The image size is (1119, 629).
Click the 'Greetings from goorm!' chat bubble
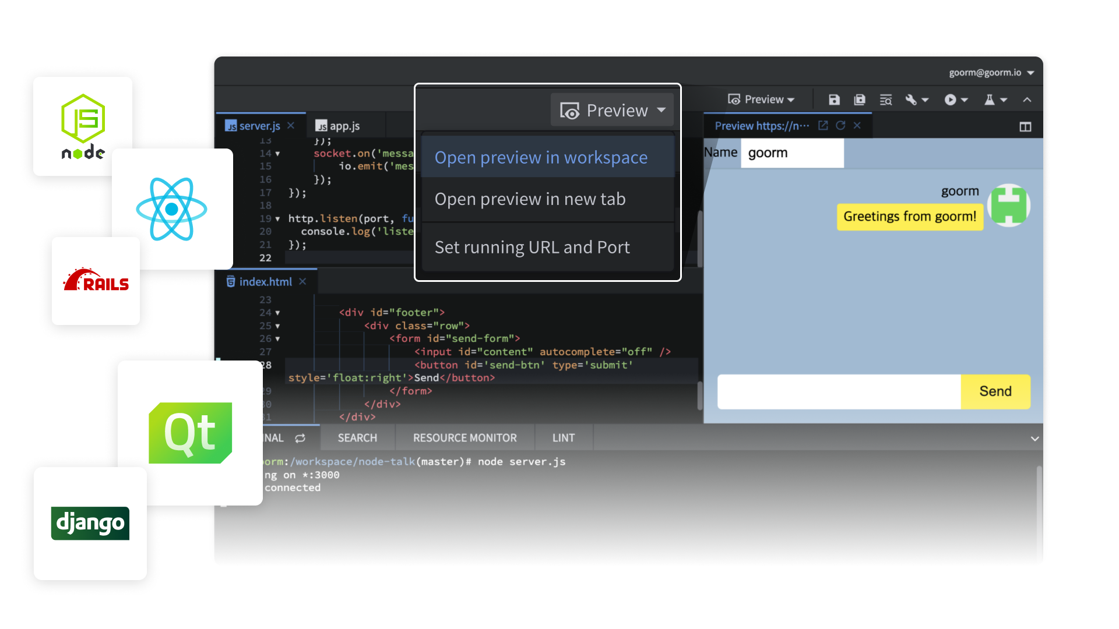[x=910, y=217]
